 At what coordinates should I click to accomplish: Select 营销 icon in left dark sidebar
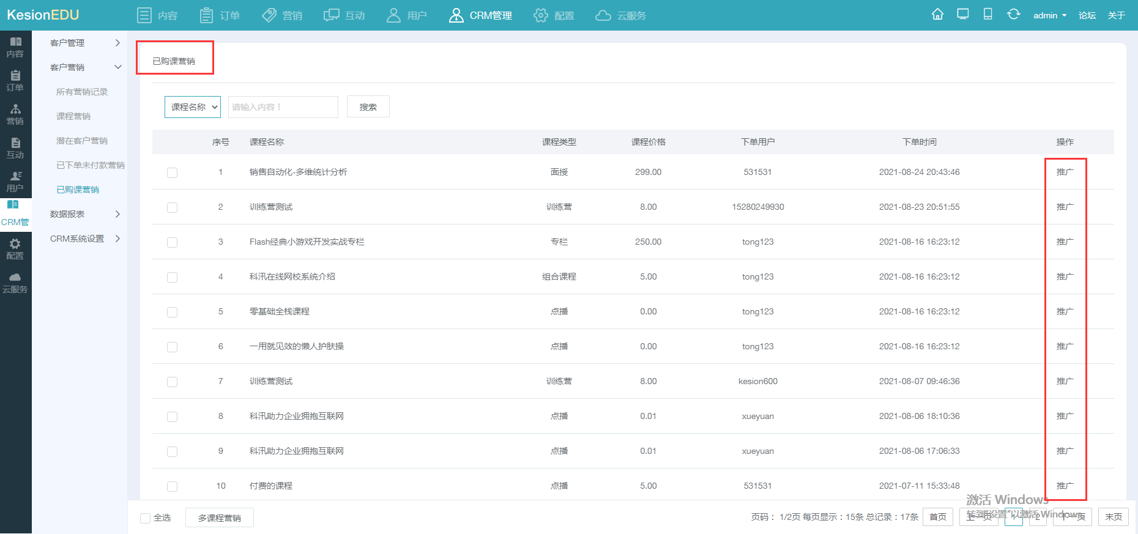pyautogui.click(x=15, y=114)
